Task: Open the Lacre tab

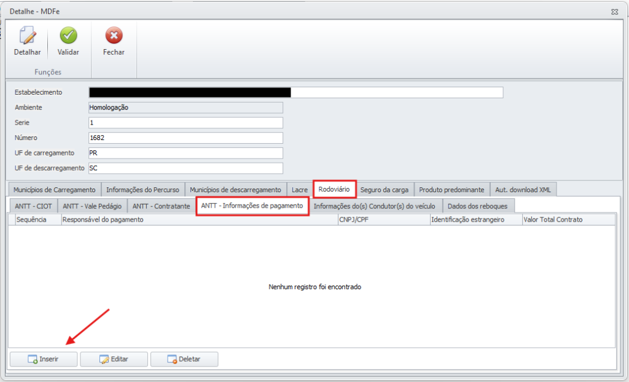Action: 300,190
